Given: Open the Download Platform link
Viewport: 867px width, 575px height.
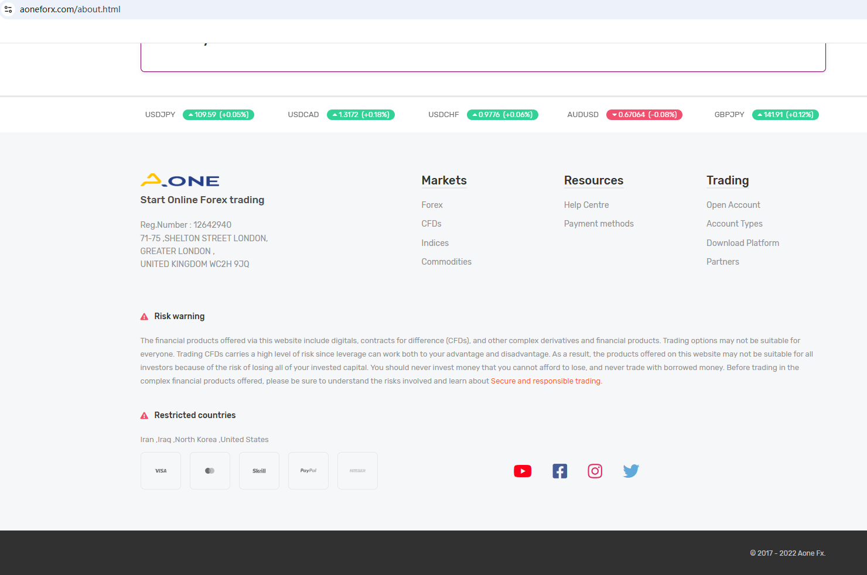Looking at the screenshot, I should (x=742, y=243).
